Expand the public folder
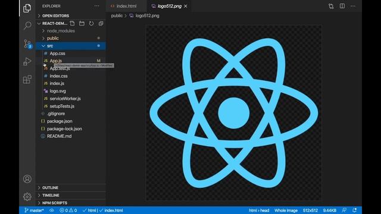This screenshot has width=381, height=214. (71, 38)
